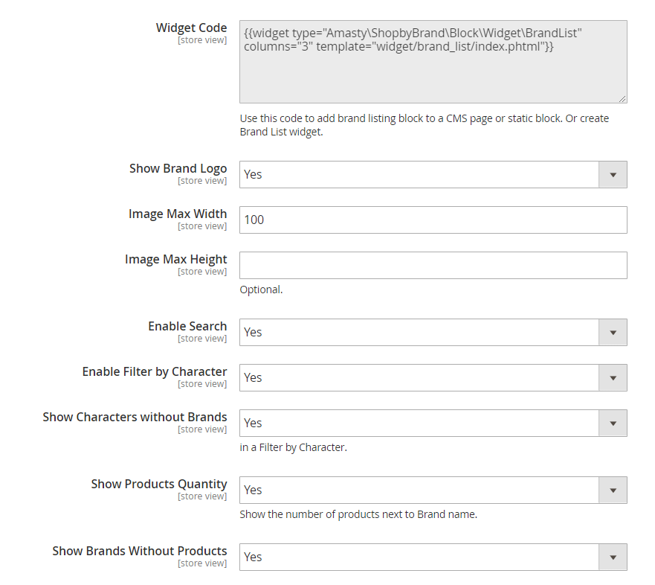Grab the Widget Code textarea resize handle
Image resolution: width=655 pixels, height=585 pixels.
[x=622, y=99]
